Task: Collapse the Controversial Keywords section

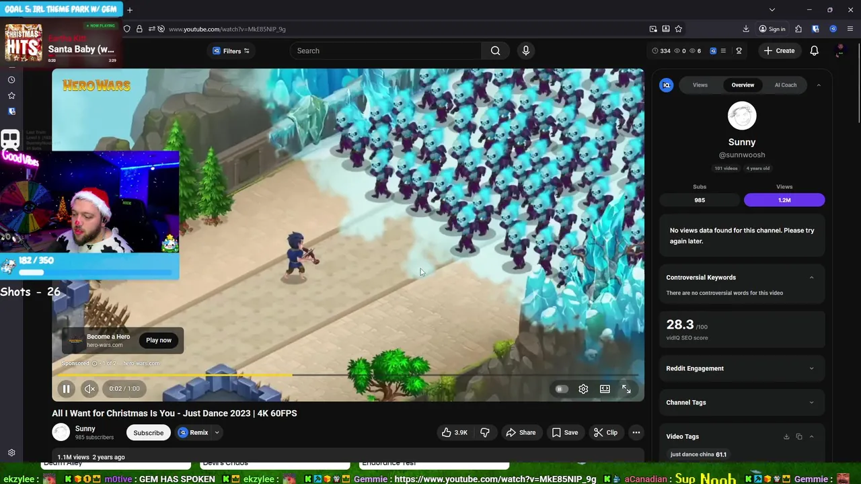Action: click(x=811, y=278)
